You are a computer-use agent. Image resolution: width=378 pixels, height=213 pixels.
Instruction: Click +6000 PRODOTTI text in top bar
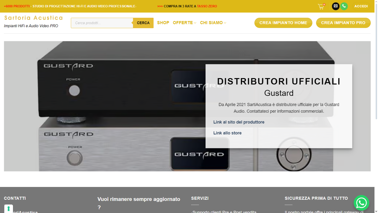tap(17, 6)
